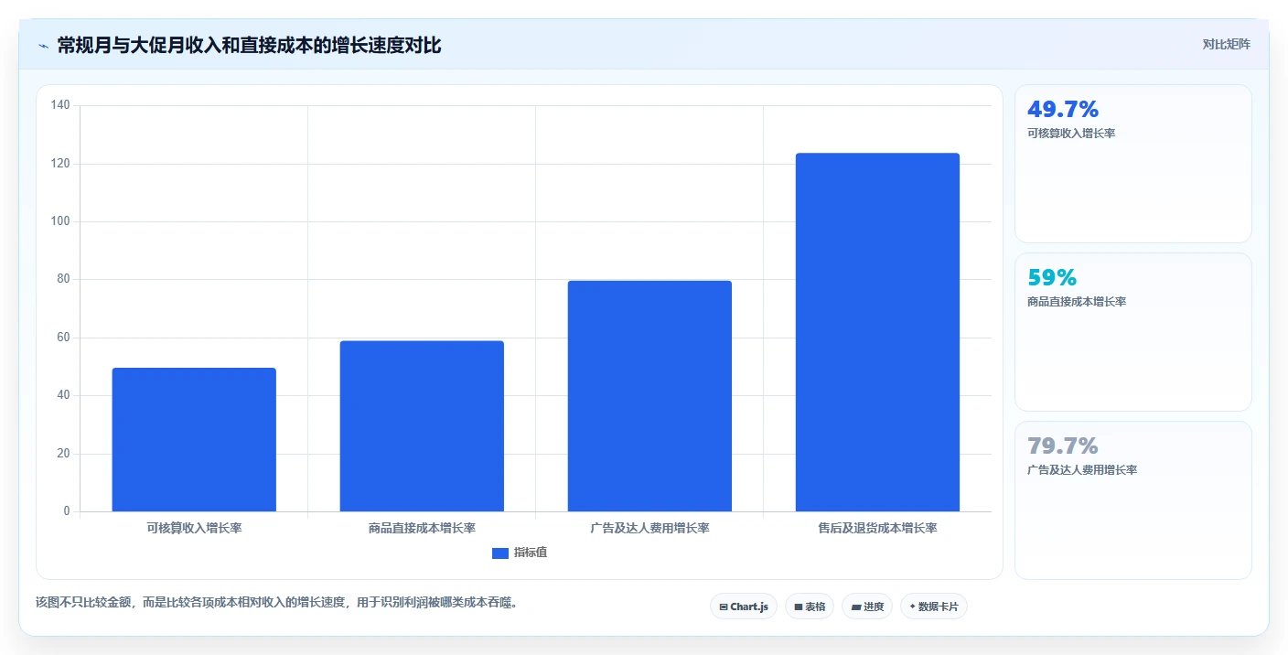The height and width of the screenshot is (655, 1288).
Task: Click the blue legend color box
Action: (x=500, y=553)
